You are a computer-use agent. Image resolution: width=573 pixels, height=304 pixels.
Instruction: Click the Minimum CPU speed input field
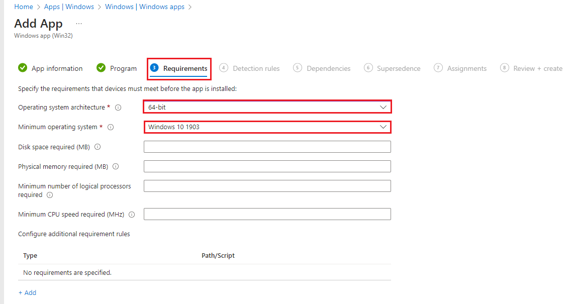click(267, 214)
